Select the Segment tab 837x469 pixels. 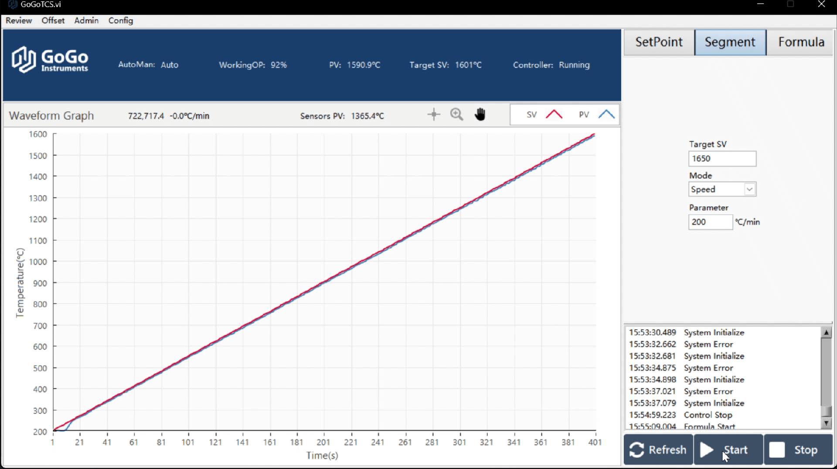[730, 42]
